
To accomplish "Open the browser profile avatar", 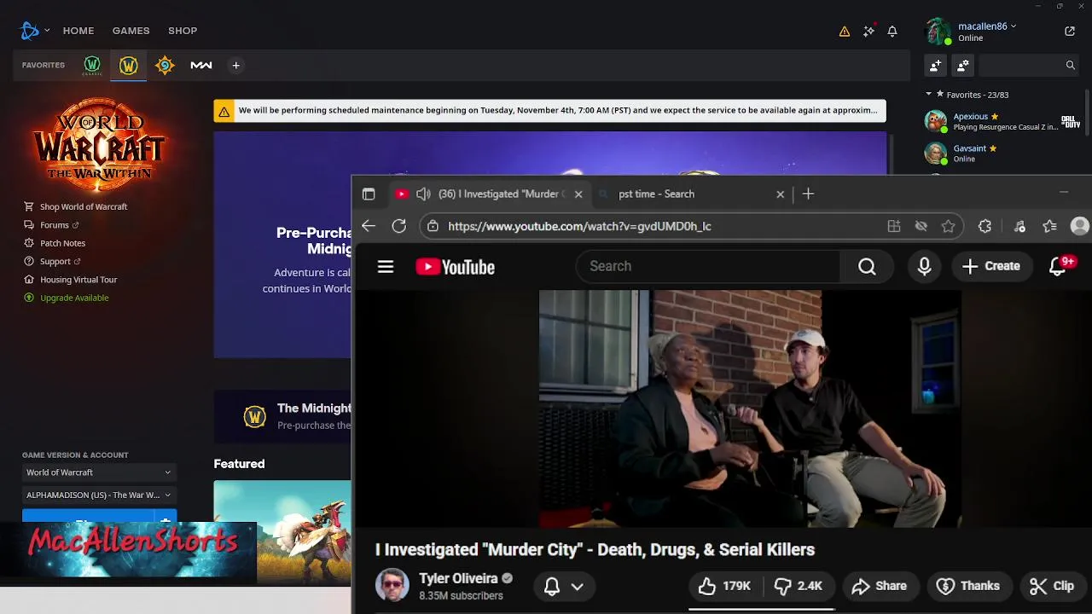I will [x=1079, y=226].
